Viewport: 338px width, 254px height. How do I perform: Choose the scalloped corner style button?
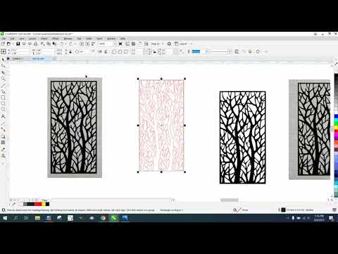(x=120, y=52)
